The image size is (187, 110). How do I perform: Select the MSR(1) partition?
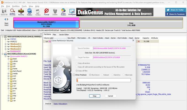click(14, 42)
